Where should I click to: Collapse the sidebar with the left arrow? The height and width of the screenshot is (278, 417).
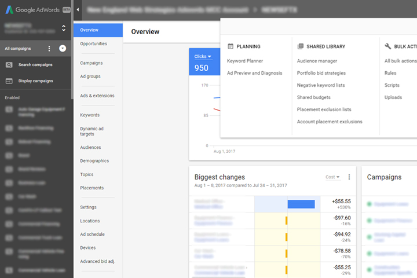pos(79,10)
